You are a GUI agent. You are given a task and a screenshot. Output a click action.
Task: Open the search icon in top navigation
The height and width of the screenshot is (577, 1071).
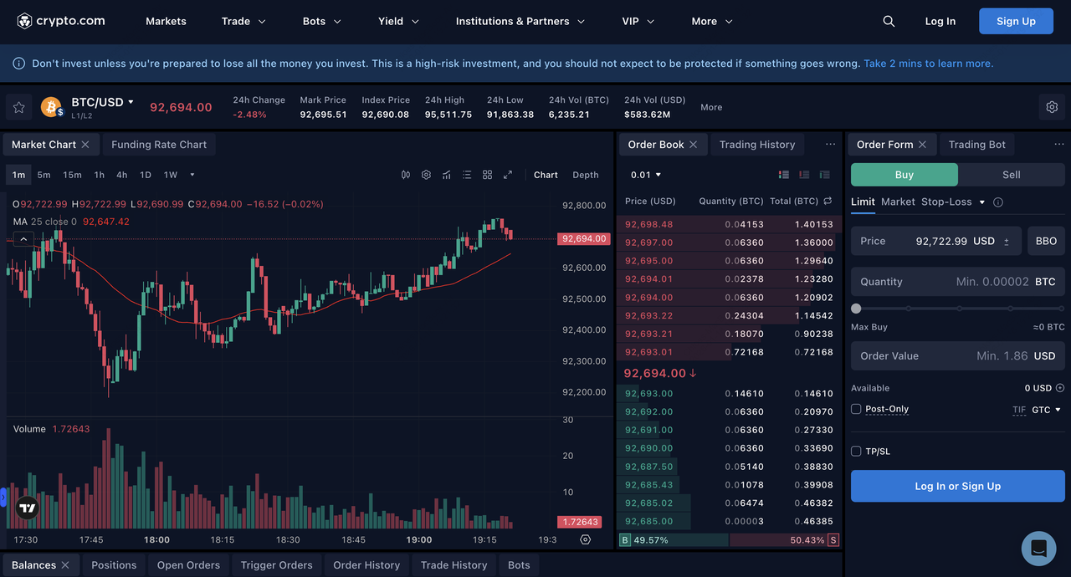pos(889,22)
